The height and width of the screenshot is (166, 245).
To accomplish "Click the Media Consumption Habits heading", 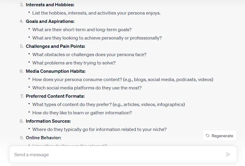I will 55,71.
